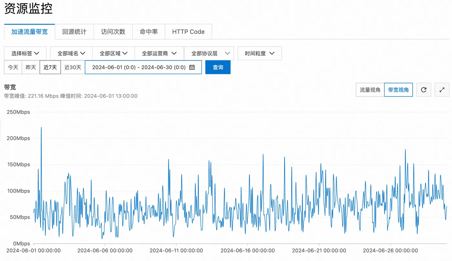This screenshot has width=452, height=261.
Task: Click the 查询 button
Action: click(x=218, y=67)
